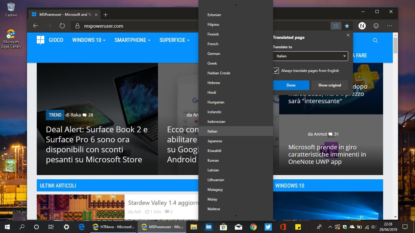Open Twitter app in taskbar
Image resolution: width=415 pixels, height=233 pixels.
[268, 227]
